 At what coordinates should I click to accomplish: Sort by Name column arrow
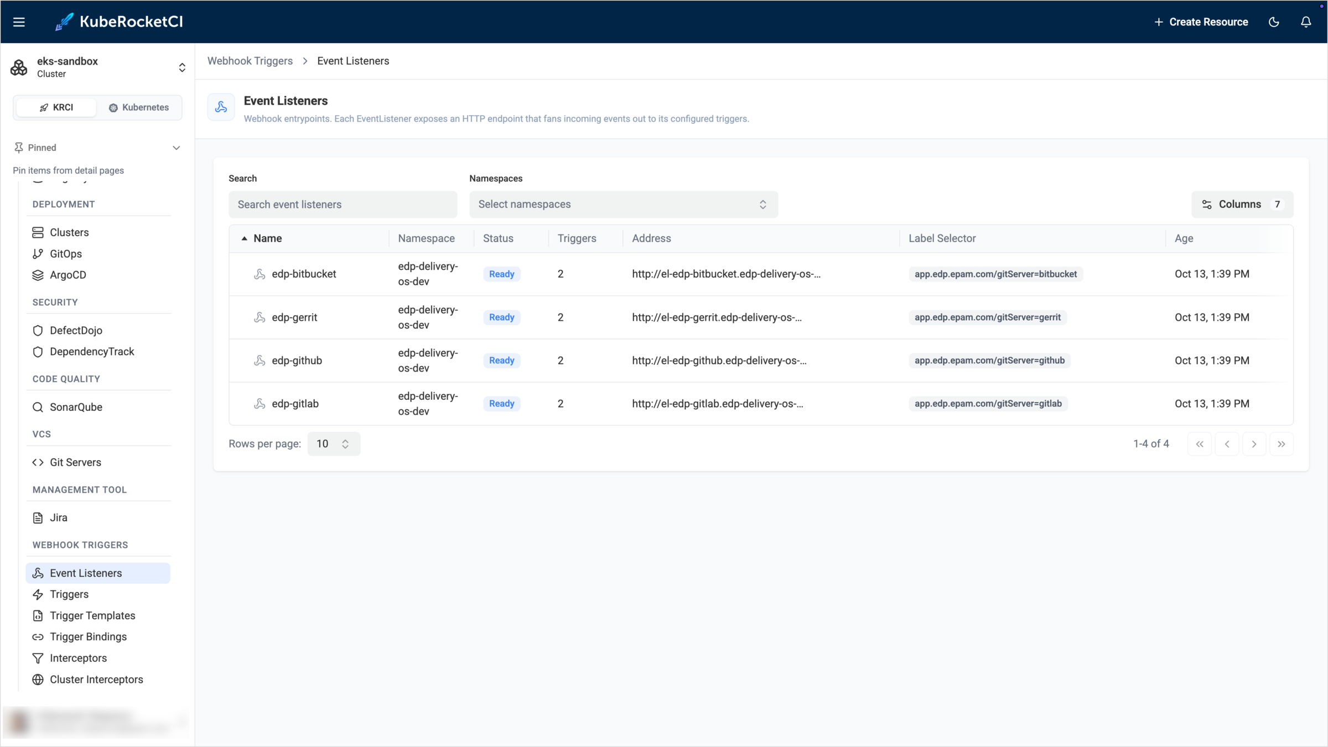pos(244,238)
